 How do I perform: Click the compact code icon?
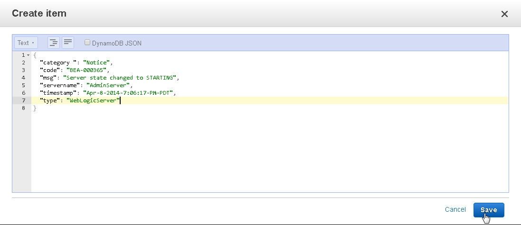tap(68, 43)
